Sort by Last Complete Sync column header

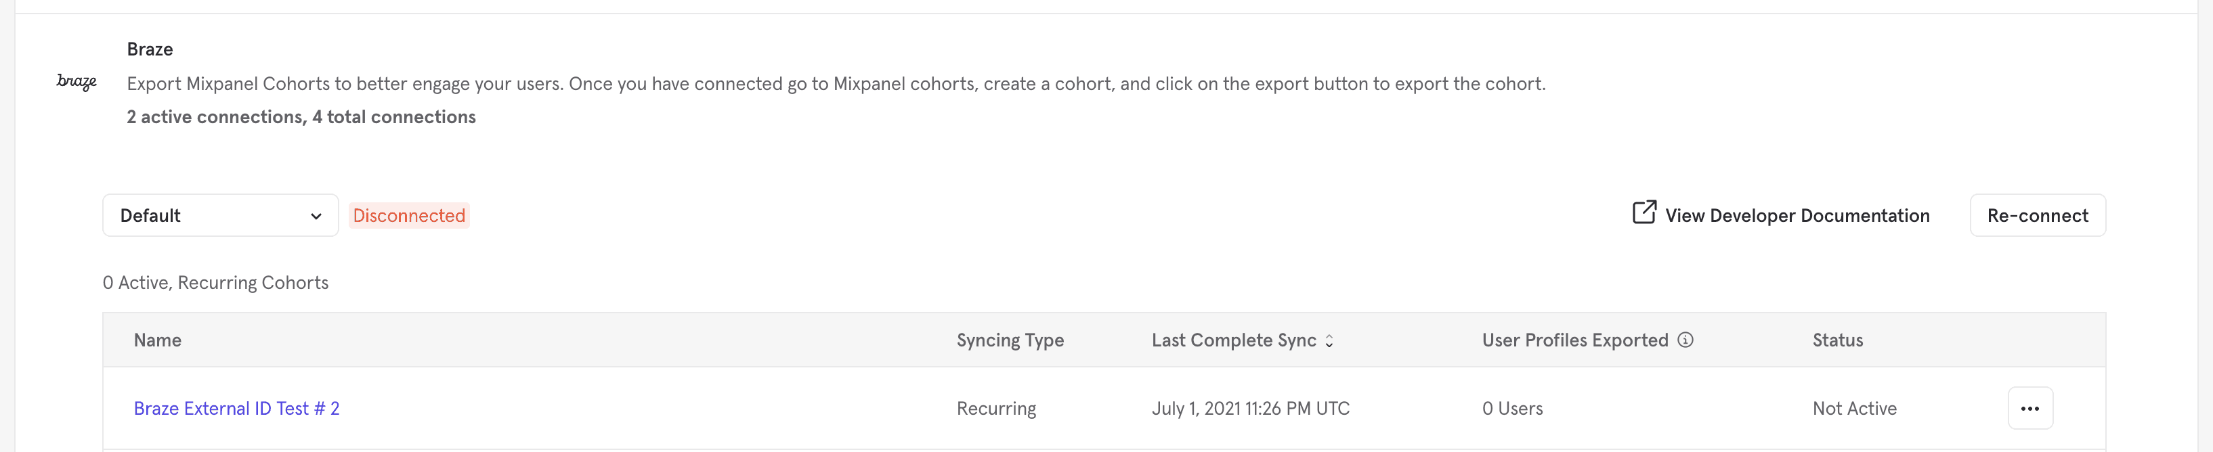[1232, 340]
